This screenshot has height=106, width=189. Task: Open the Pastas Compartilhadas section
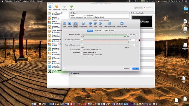tap(110, 24)
